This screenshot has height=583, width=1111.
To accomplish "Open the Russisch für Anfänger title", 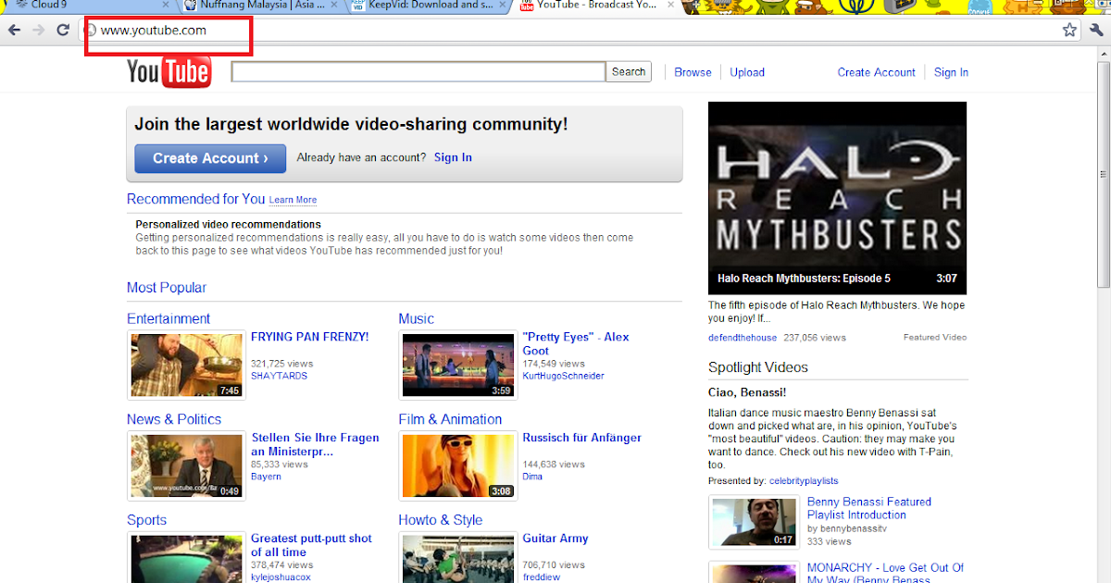I will click(581, 438).
